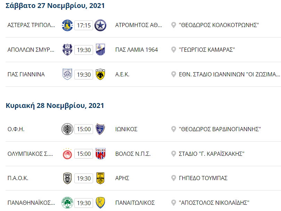
Task: Click the Panetolikos yellow crest
Action: 100,203
